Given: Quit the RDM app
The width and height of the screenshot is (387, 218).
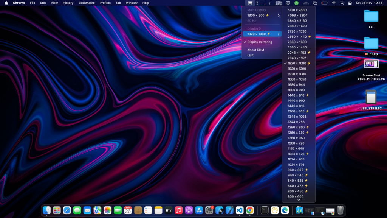Looking at the screenshot, I should tap(251, 55).
